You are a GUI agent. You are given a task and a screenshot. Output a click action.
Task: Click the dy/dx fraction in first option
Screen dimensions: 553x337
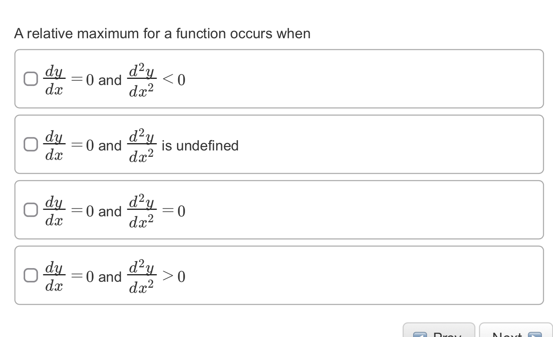[x=54, y=79]
